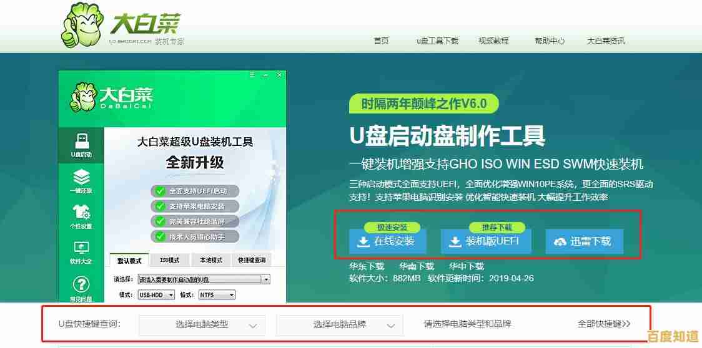Click the 支持苹果电脑安装 feature pill
The image size is (702, 348).
pyautogui.click(x=195, y=206)
